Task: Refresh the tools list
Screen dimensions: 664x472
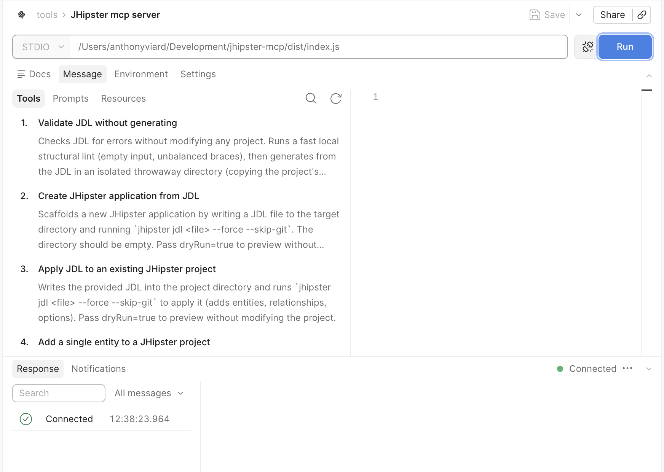Action: pos(335,99)
